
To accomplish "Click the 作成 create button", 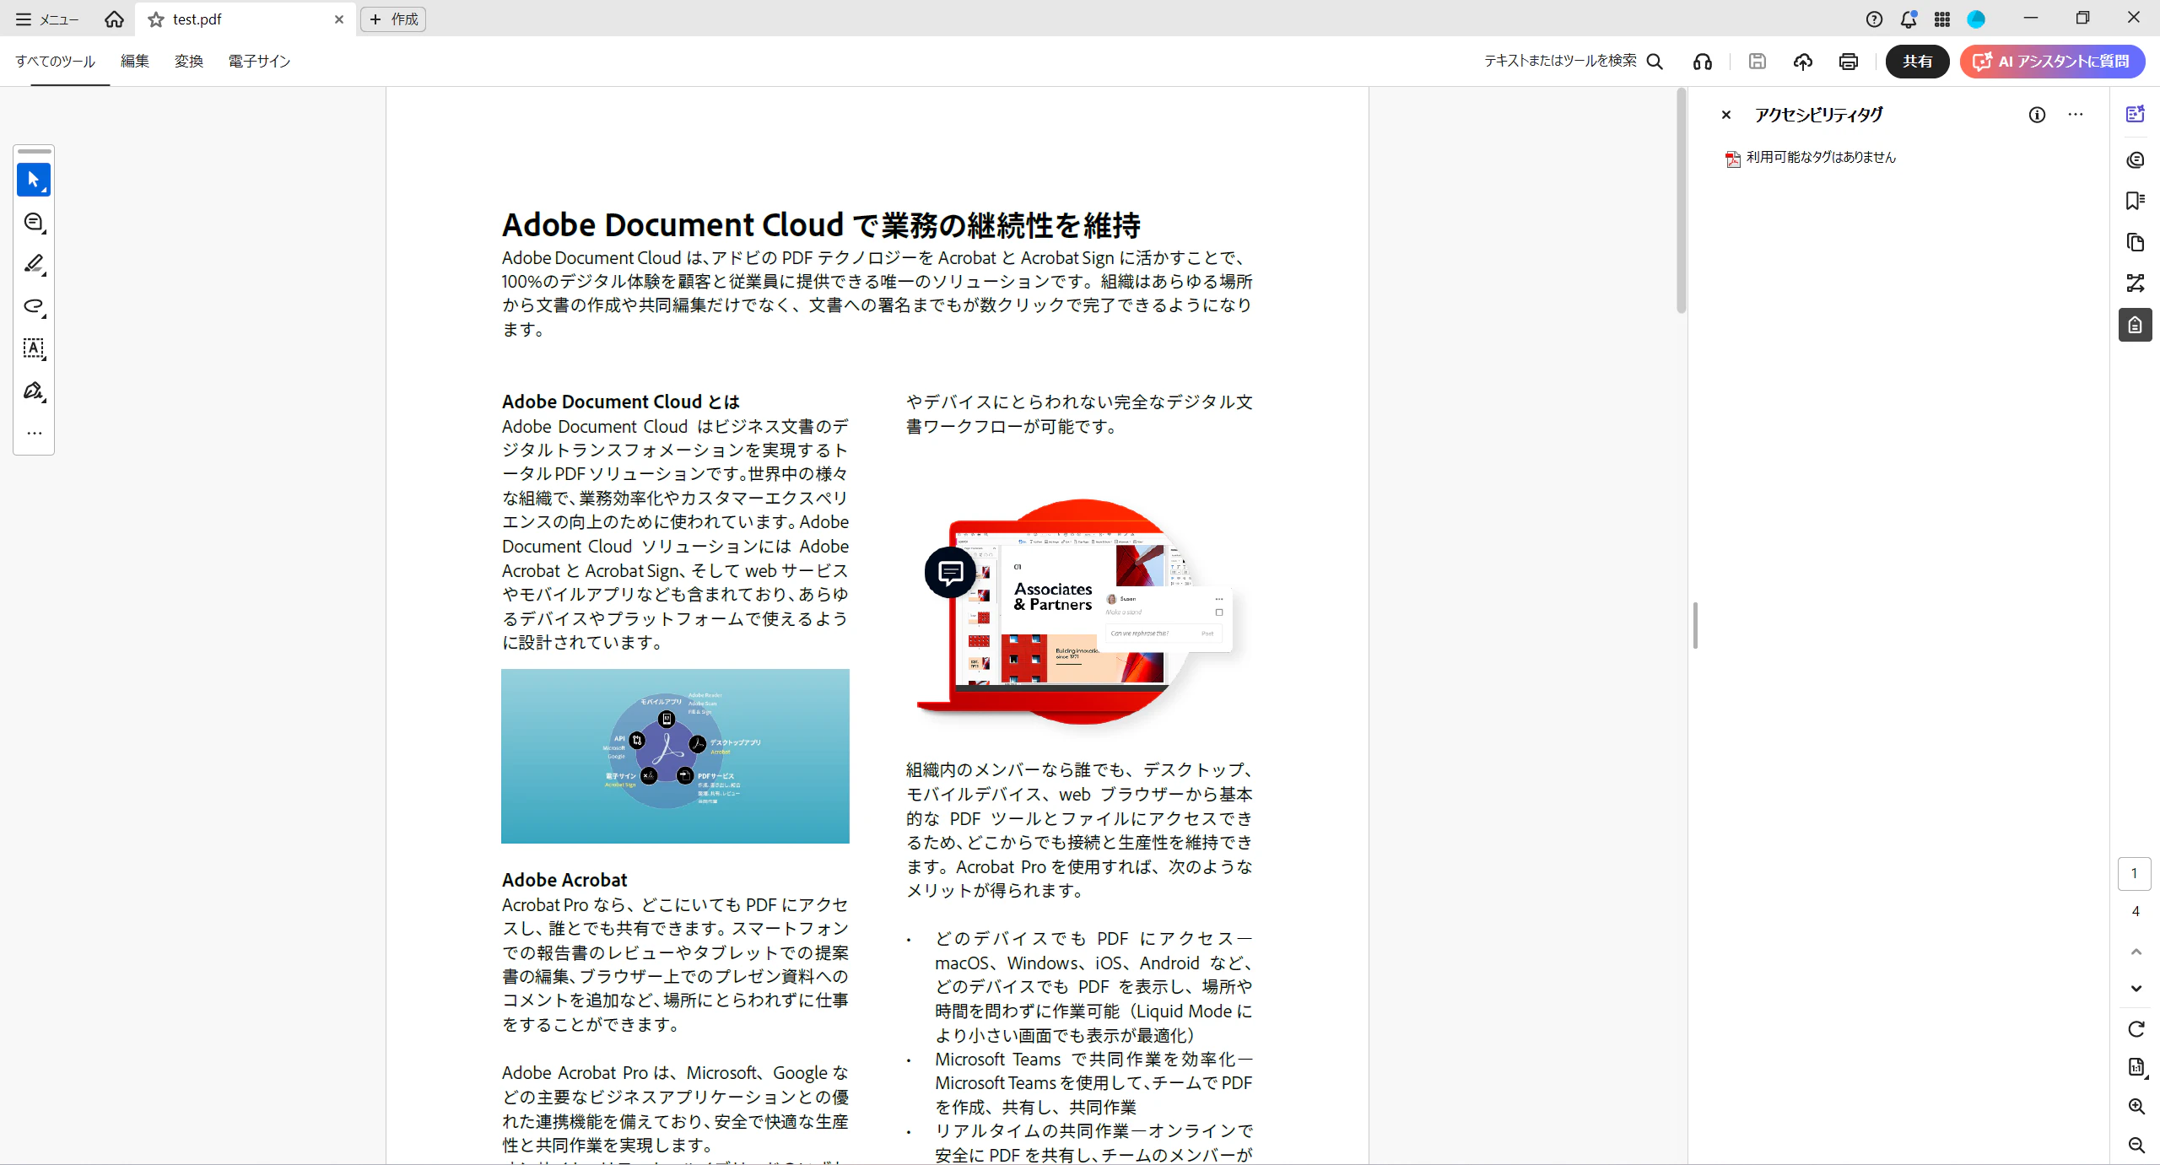I will click(x=393, y=19).
